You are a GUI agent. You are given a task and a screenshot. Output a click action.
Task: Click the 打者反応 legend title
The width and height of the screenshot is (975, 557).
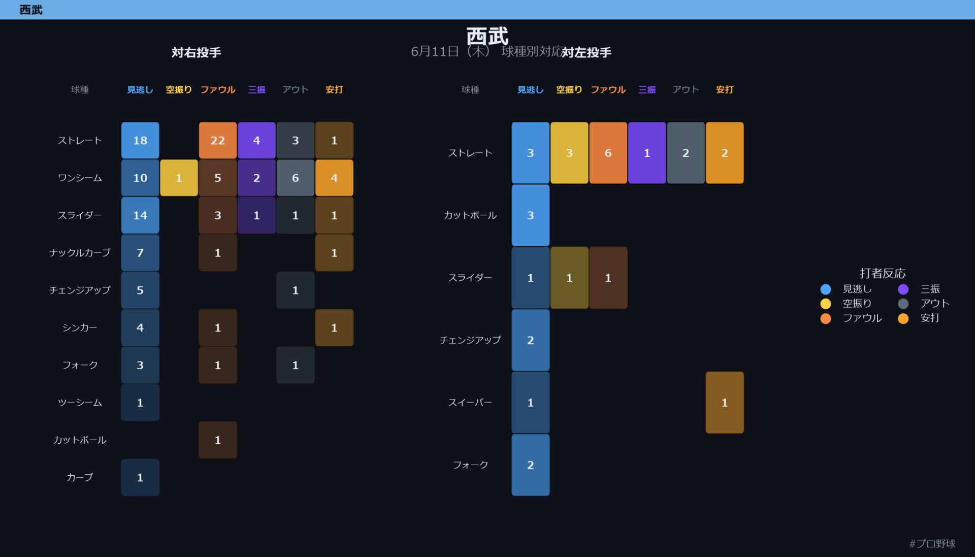click(883, 273)
